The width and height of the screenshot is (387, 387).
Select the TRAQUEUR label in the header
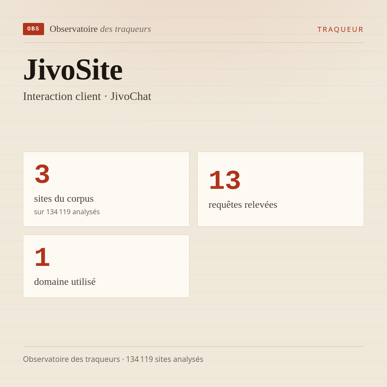(x=340, y=29)
